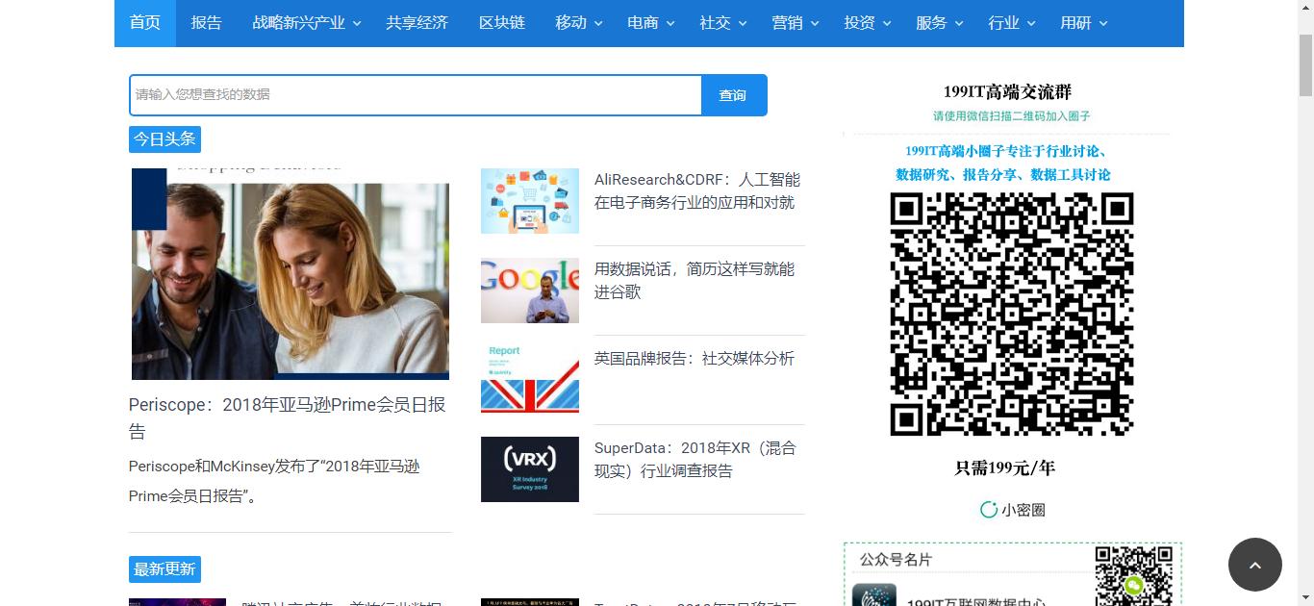Viewport: 1314px width, 606px height.
Task: Click the AliResearch e-commerce article thumbnail
Action: click(529, 201)
